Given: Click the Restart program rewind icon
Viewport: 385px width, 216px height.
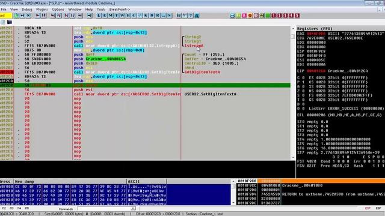Looking at the screenshot, I should click(22, 16).
